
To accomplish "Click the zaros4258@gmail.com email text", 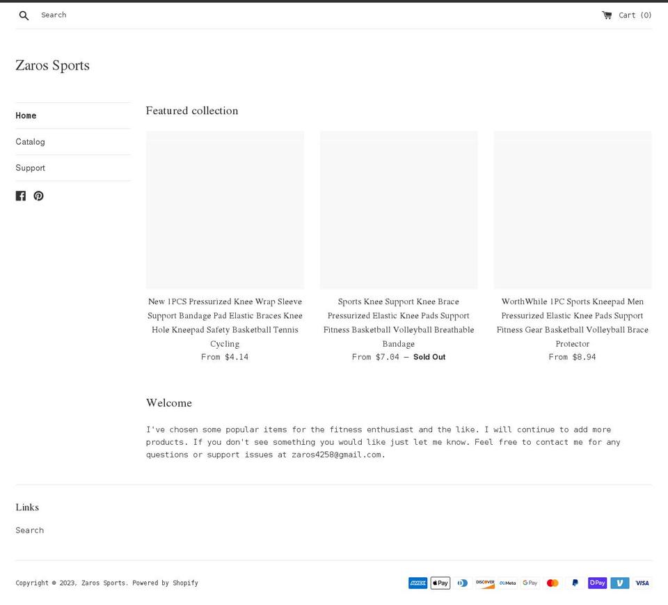I will pyautogui.click(x=336, y=455).
